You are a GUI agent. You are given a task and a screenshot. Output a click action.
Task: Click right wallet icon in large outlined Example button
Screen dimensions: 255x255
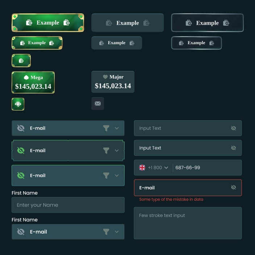[x=226, y=23]
